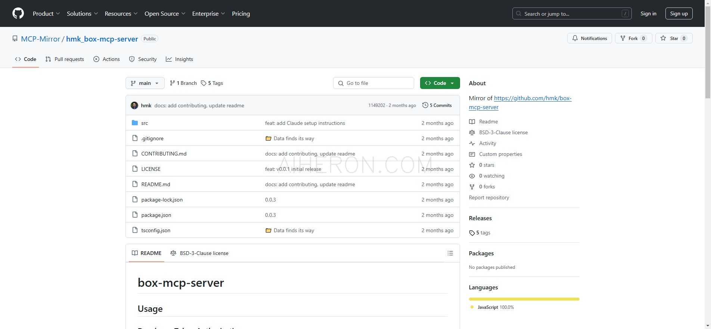Click the tag icon beside 5 tags in Releases
Viewport: 711px width, 329px height.
pyautogui.click(x=472, y=233)
